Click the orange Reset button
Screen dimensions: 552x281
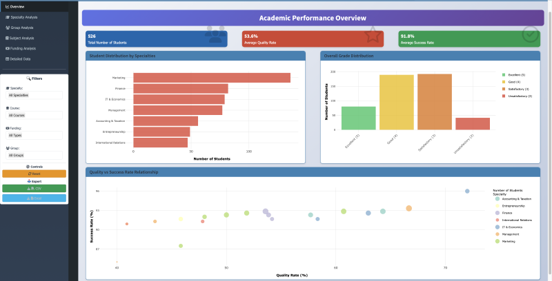[34, 174]
